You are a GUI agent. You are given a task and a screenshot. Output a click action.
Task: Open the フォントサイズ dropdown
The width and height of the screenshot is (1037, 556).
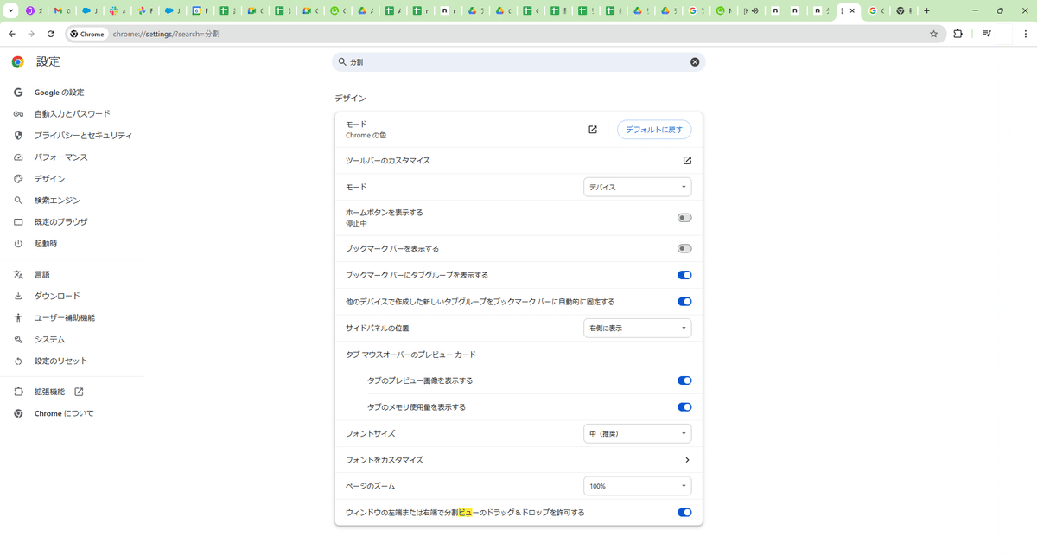(637, 433)
